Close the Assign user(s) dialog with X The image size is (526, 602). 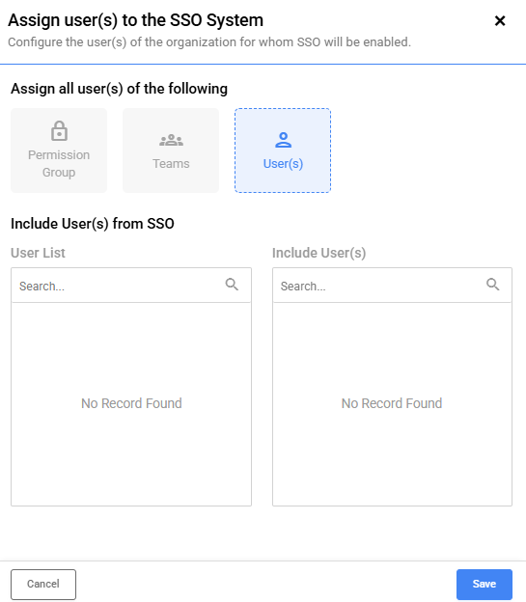pos(500,20)
